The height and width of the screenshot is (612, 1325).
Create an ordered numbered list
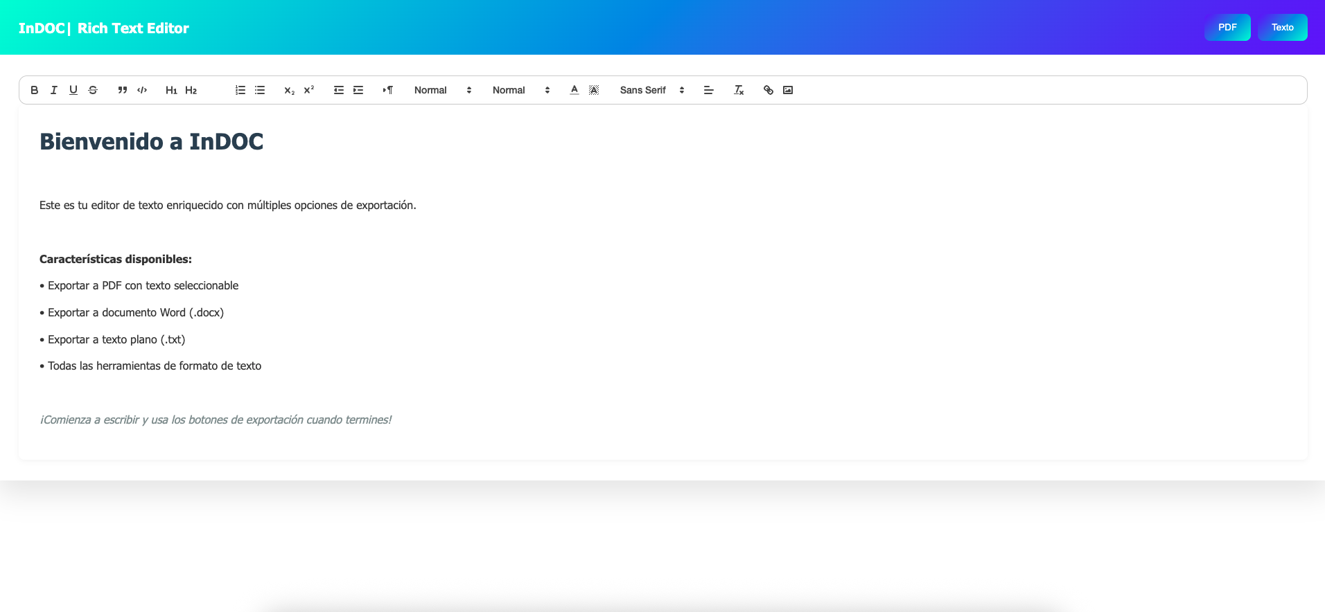coord(240,90)
